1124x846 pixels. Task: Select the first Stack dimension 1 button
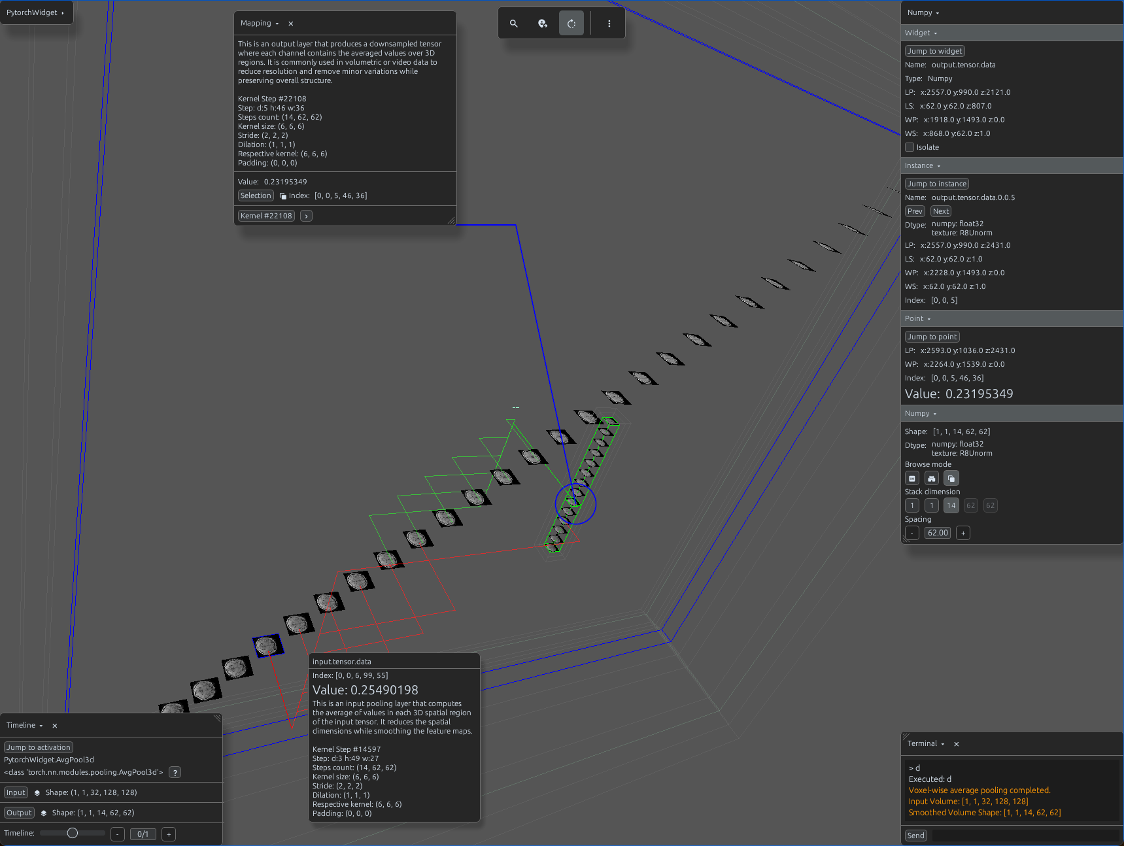pos(912,505)
